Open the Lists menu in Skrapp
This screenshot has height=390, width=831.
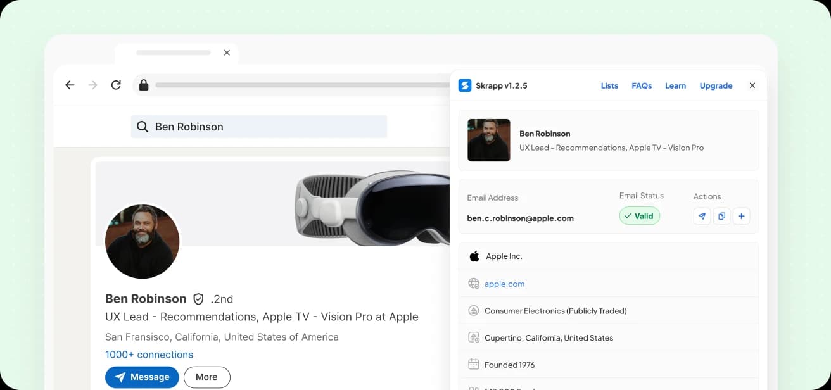609,85
